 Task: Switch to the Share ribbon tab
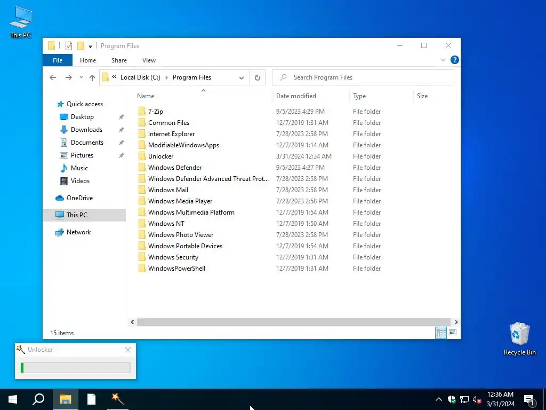coord(119,60)
